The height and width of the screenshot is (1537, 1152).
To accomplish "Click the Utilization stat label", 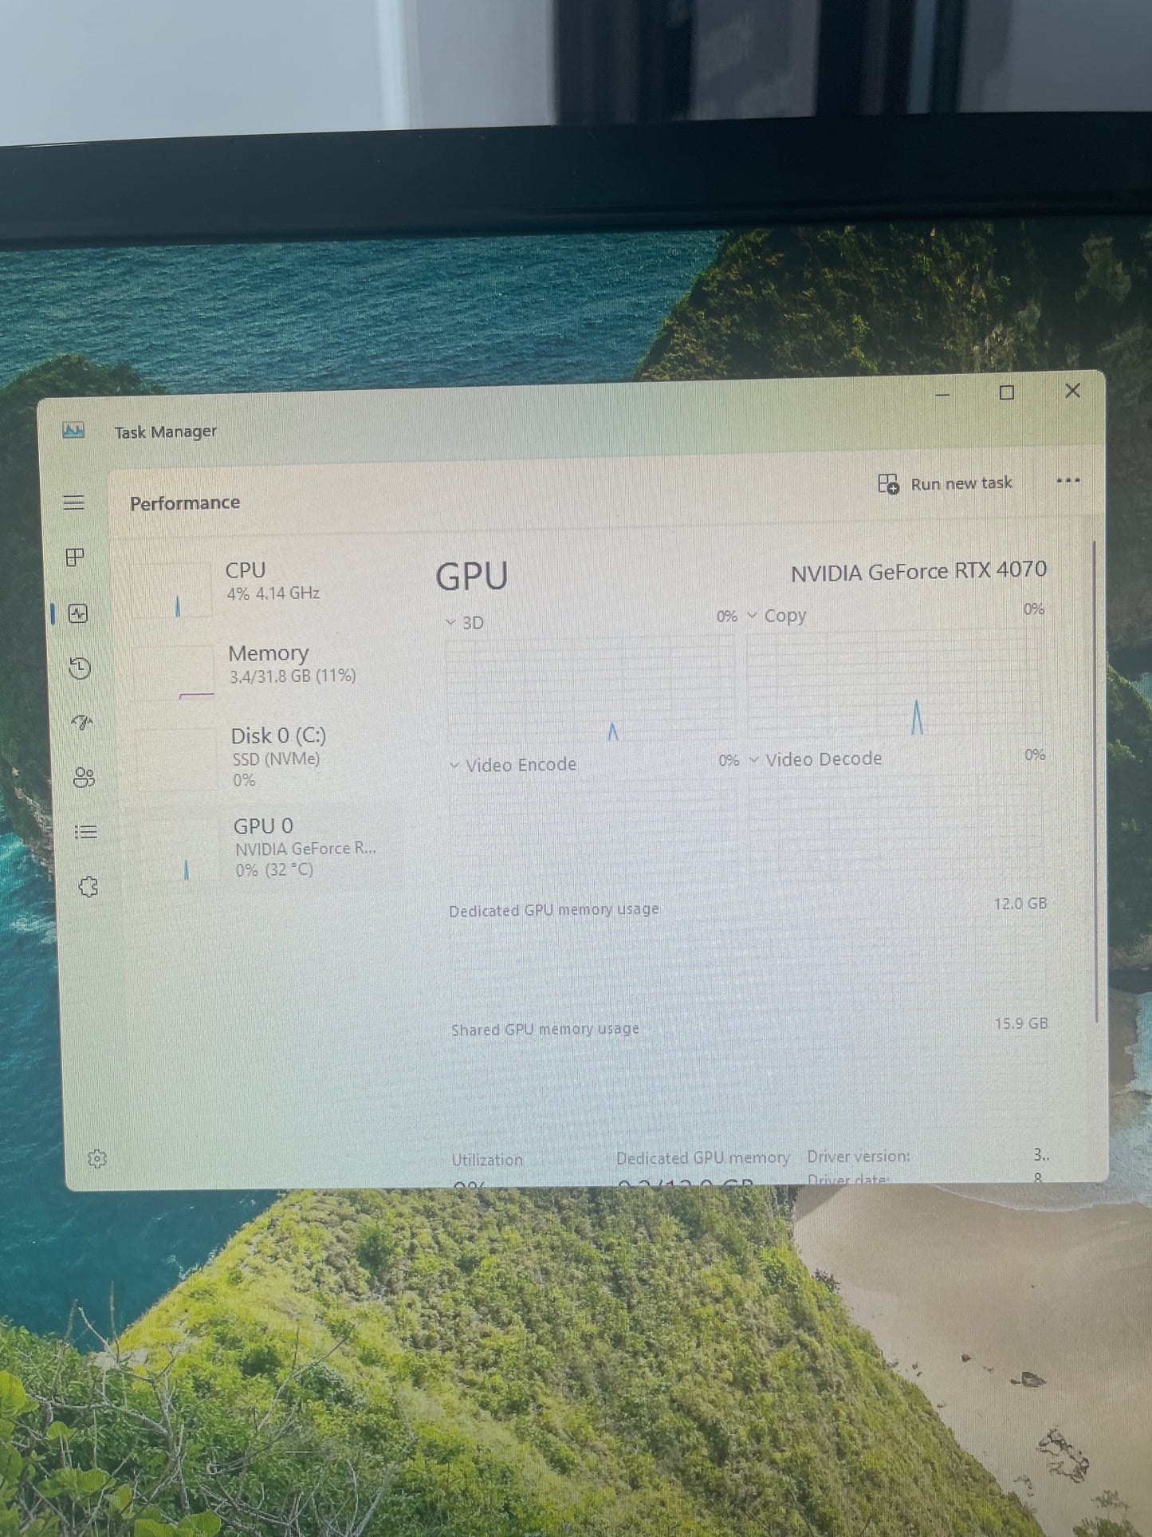I will [x=487, y=1161].
